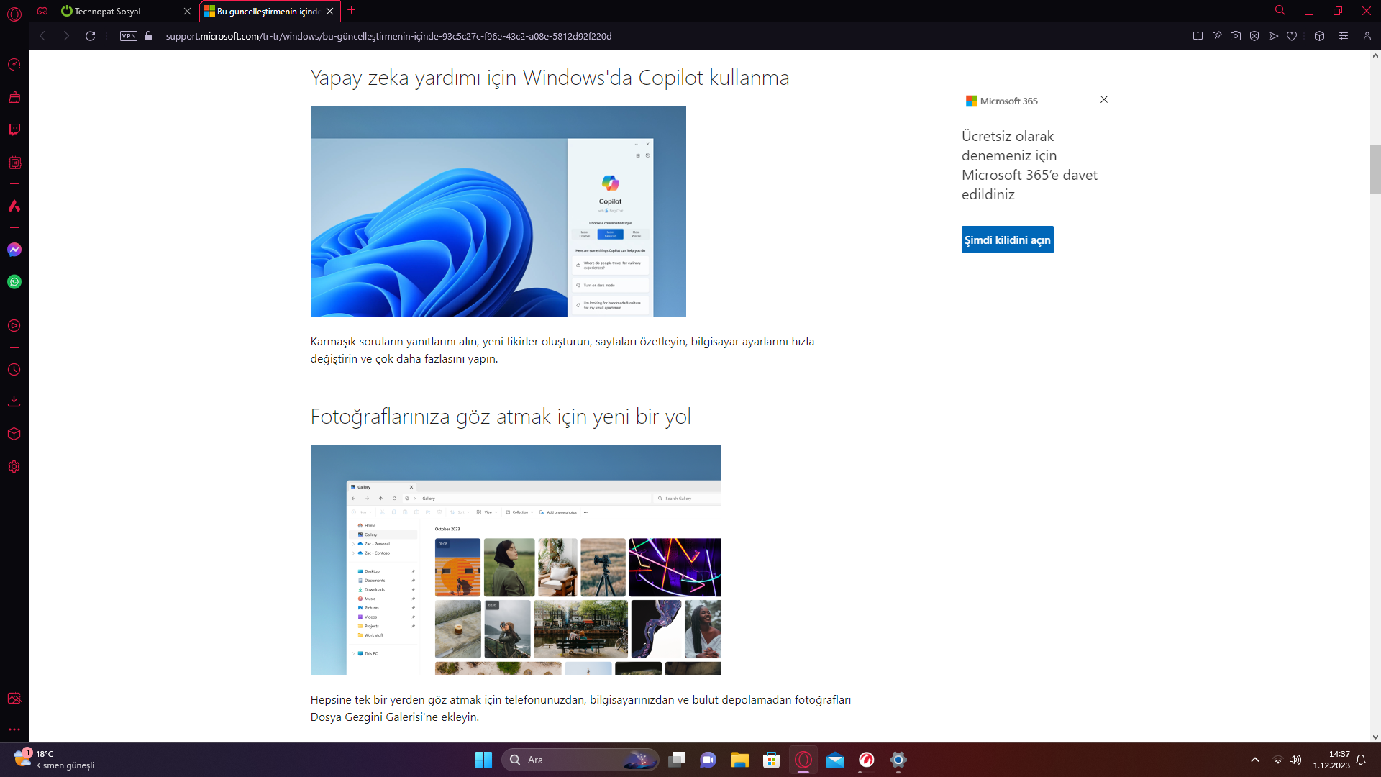This screenshot has height=777, width=1381.
Task: Open a new tab with plus button
Action: click(352, 10)
